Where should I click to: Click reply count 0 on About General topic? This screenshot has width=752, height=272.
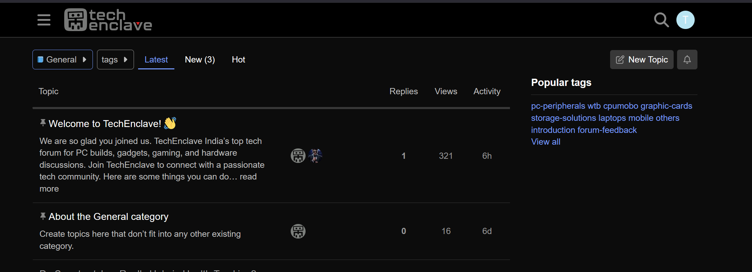tap(404, 231)
